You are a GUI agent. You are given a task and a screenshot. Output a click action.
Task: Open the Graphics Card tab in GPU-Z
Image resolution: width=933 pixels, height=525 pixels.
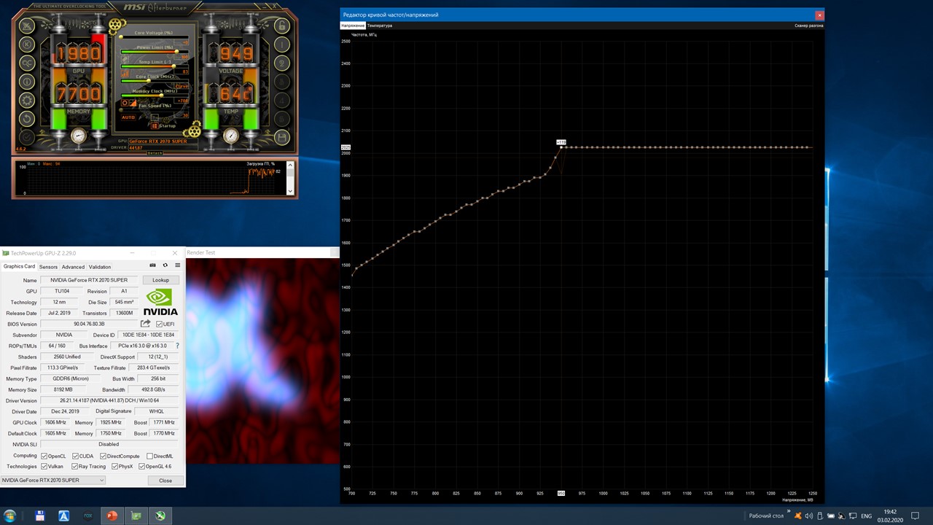pyautogui.click(x=19, y=267)
